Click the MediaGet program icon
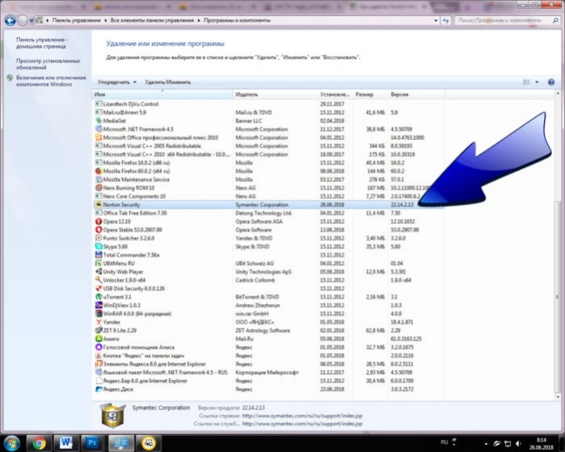The height and width of the screenshot is (452, 565). pos(99,120)
